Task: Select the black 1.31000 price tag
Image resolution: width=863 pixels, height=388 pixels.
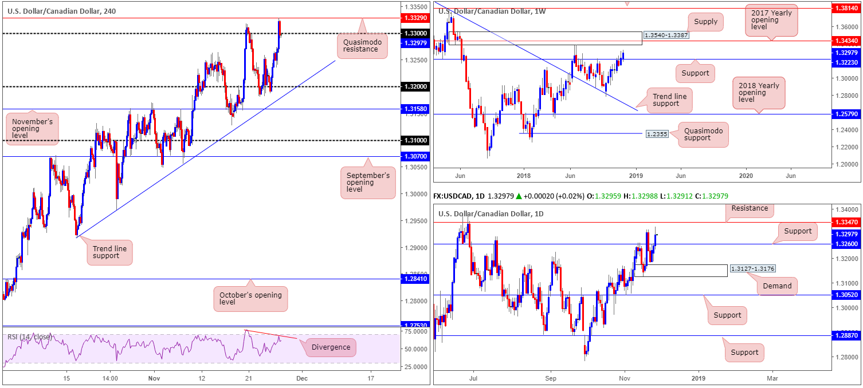Action: (x=415, y=140)
